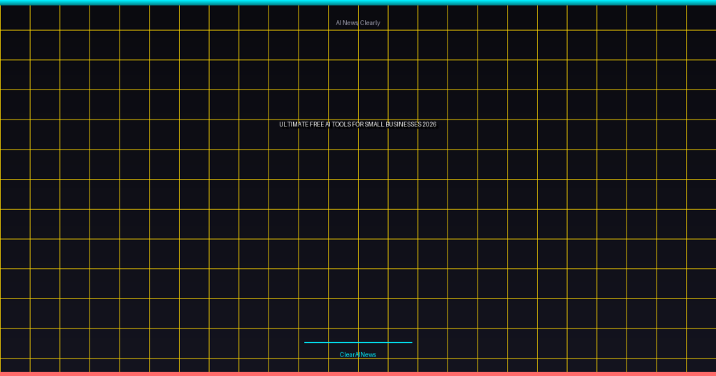The width and height of the screenshot is (716, 376).
Task: Click "2026" at the headline's end
Action: click(429, 124)
